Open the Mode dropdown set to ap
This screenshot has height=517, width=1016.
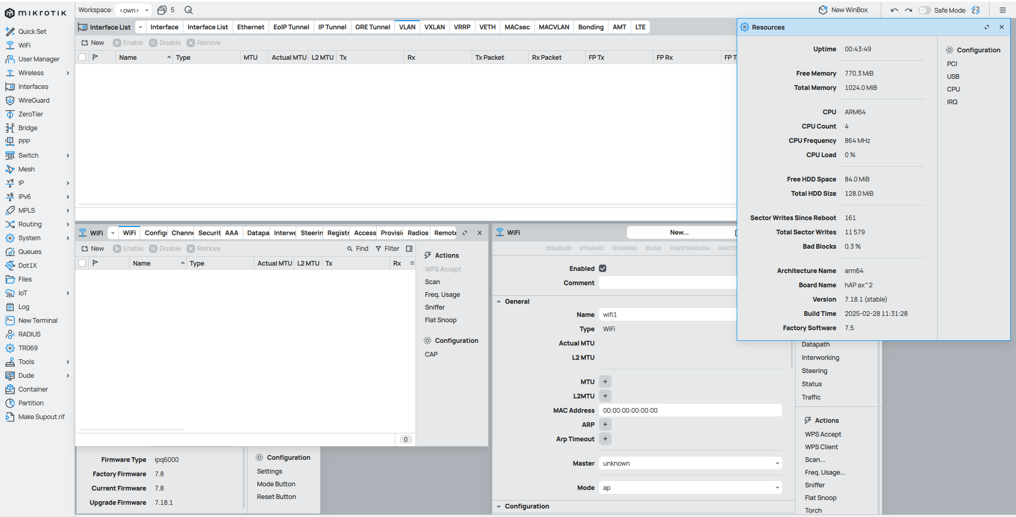pyautogui.click(x=690, y=488)
